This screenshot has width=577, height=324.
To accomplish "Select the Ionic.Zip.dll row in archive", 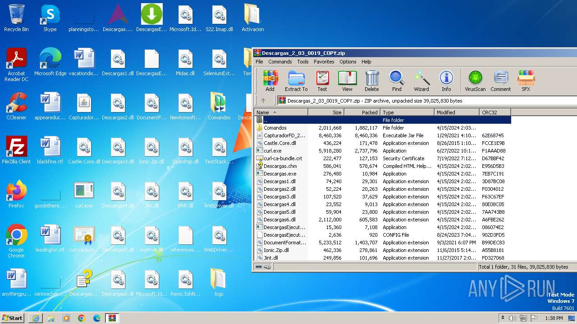I will (383, 250).
